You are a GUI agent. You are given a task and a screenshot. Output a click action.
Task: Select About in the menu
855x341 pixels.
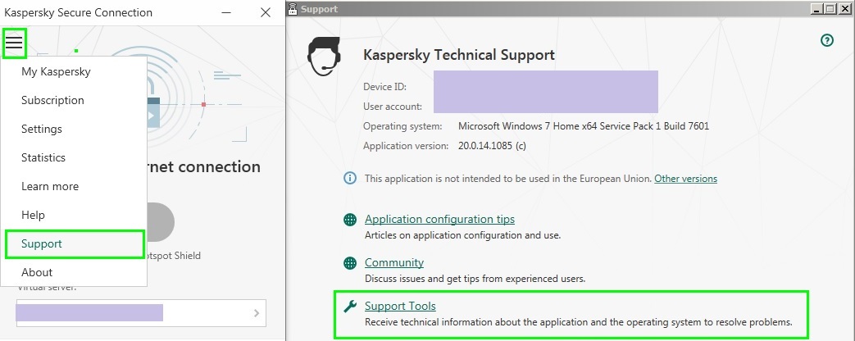(37, 272)
